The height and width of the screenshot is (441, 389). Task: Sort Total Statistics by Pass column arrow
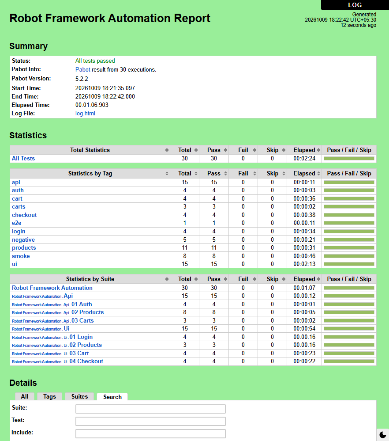pos(225,150)
